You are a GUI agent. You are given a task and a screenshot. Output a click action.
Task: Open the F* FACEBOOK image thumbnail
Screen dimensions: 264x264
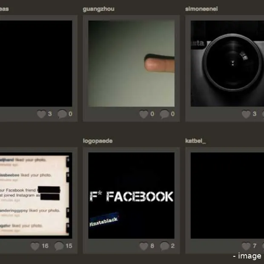(131, 195)
